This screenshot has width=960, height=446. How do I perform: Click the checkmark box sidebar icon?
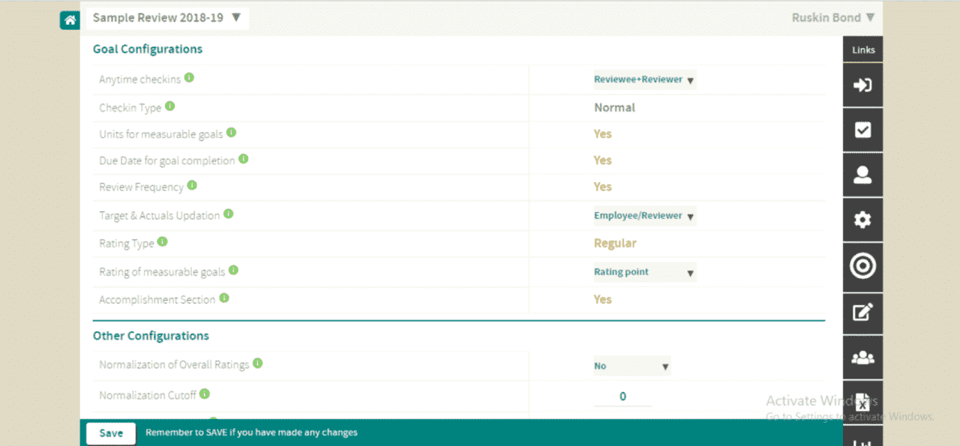(862, 130)
